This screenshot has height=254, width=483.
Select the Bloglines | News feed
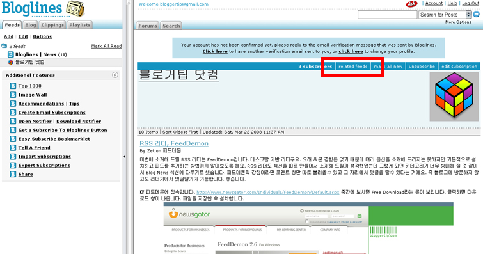point(41,54)
